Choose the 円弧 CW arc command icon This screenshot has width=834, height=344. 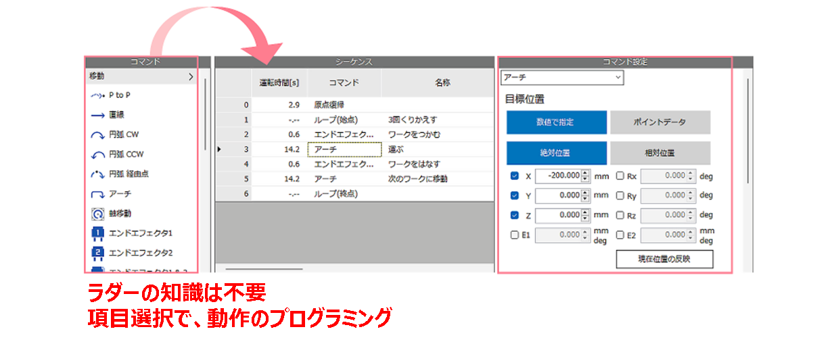[x=97, y=134]
